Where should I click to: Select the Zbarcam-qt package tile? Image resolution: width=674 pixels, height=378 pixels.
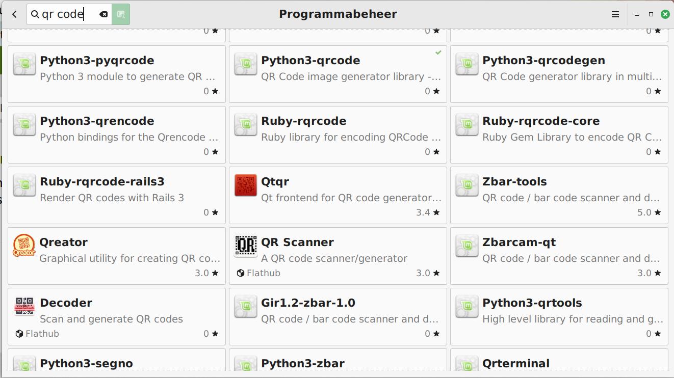[x=559, y=256]
